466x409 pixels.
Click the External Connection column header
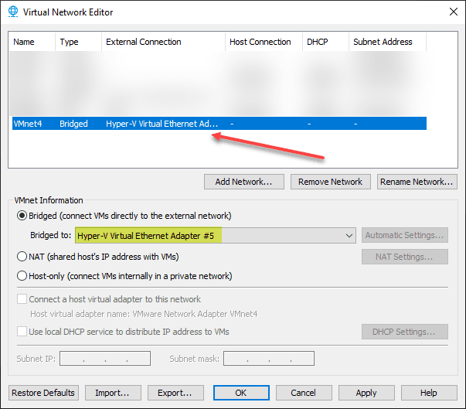click(164, 42)
